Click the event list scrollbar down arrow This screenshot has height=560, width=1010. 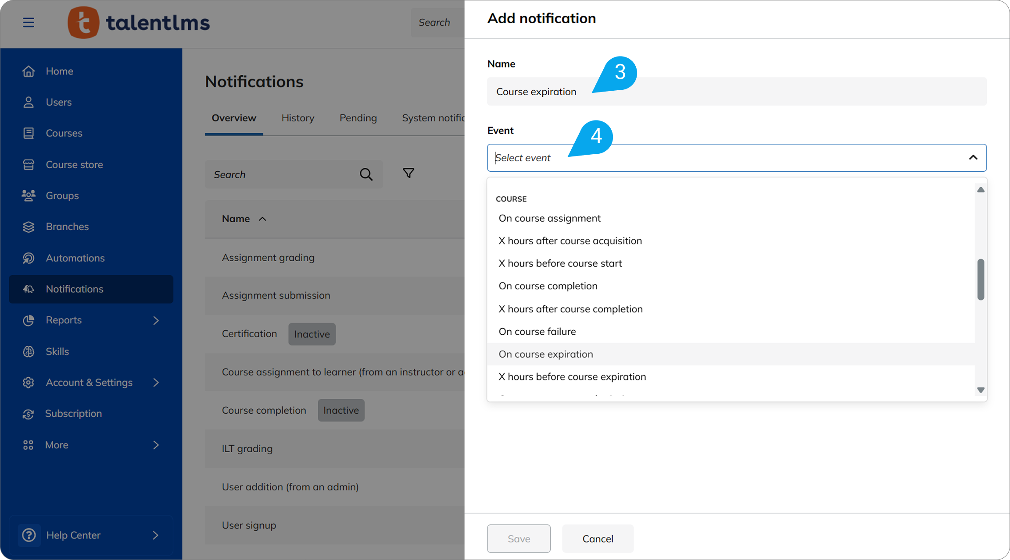tap(981, 390)
